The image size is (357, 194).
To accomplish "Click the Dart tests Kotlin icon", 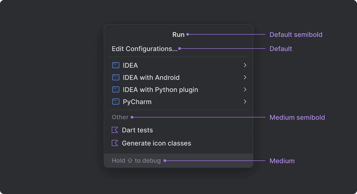I will [x=115, y=130].
